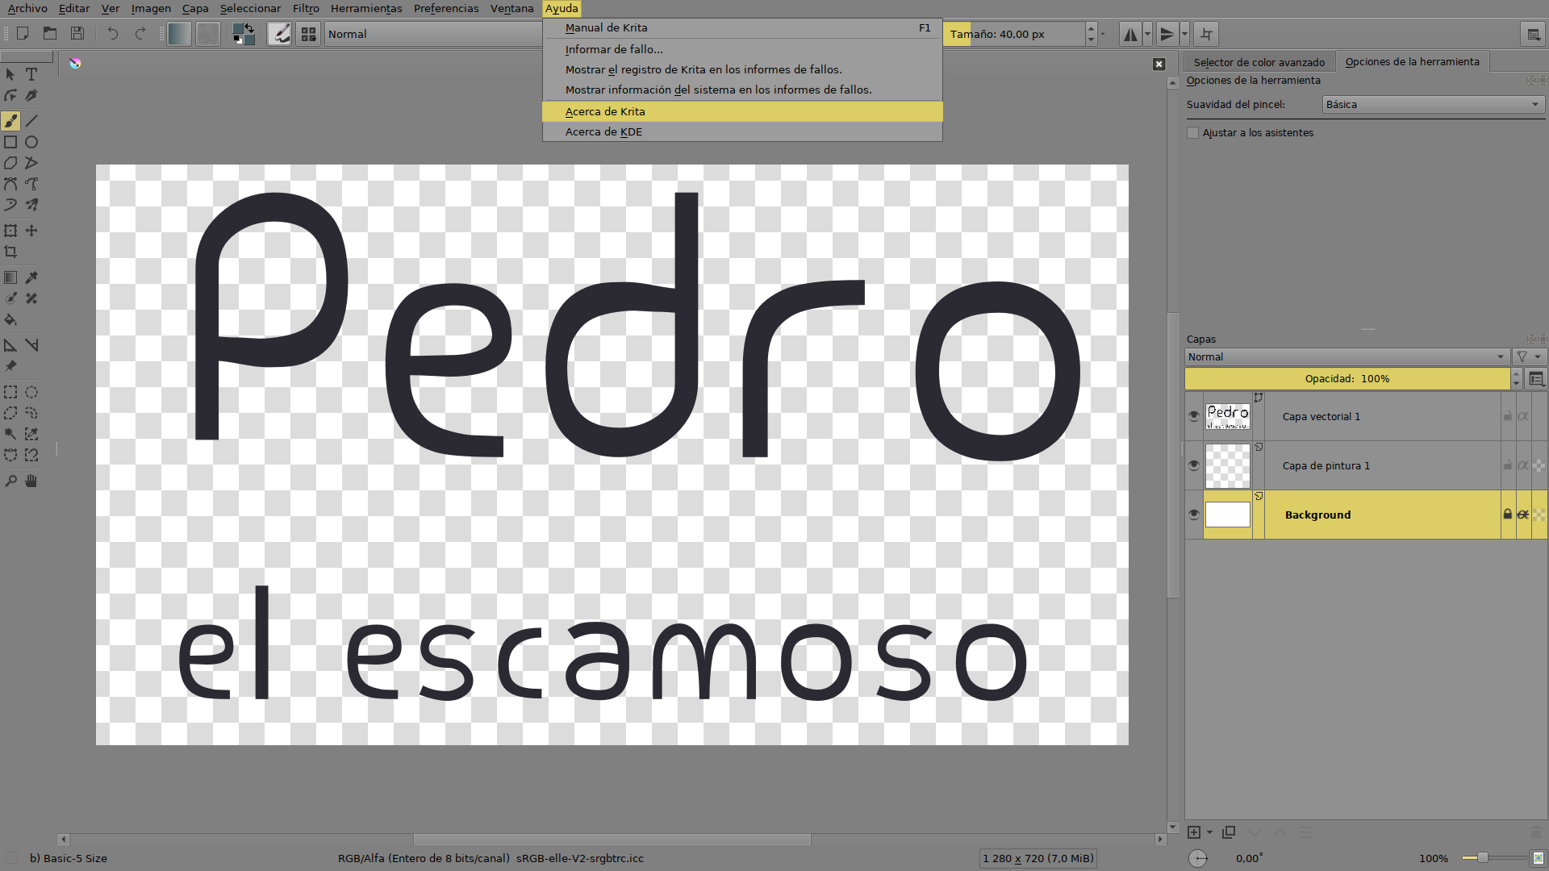
Task: Open the layer blending mode Normal dropdown
Action: pyautogui.click(x=1346, y=357)
